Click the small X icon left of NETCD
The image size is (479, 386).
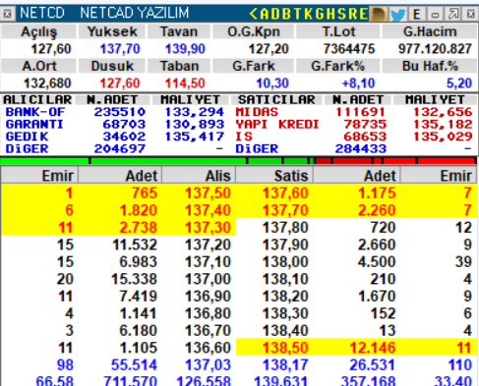pyautogui.click(x=7, y=14)
